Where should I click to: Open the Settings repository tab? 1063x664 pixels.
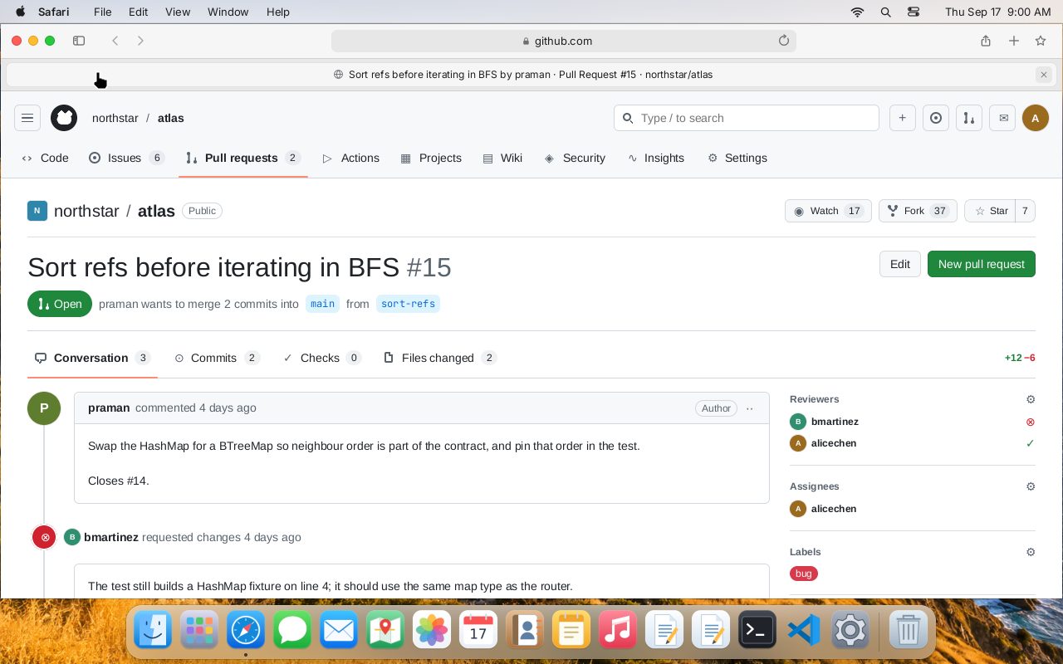[x=737, y=158]
